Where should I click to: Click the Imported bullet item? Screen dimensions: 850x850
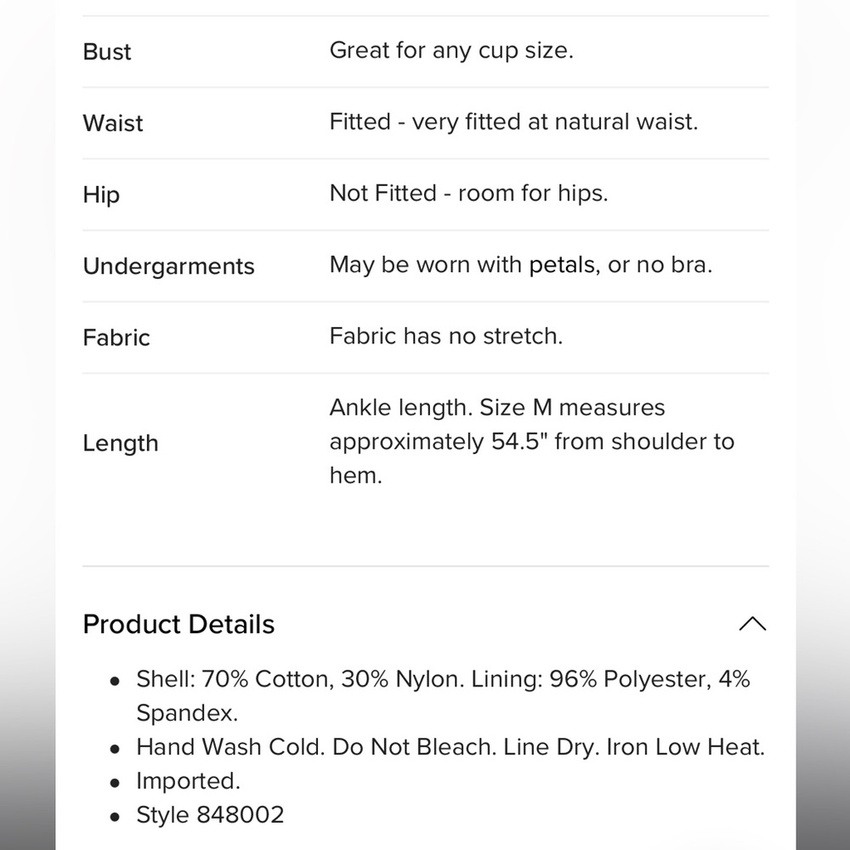(x=188, y=781)
